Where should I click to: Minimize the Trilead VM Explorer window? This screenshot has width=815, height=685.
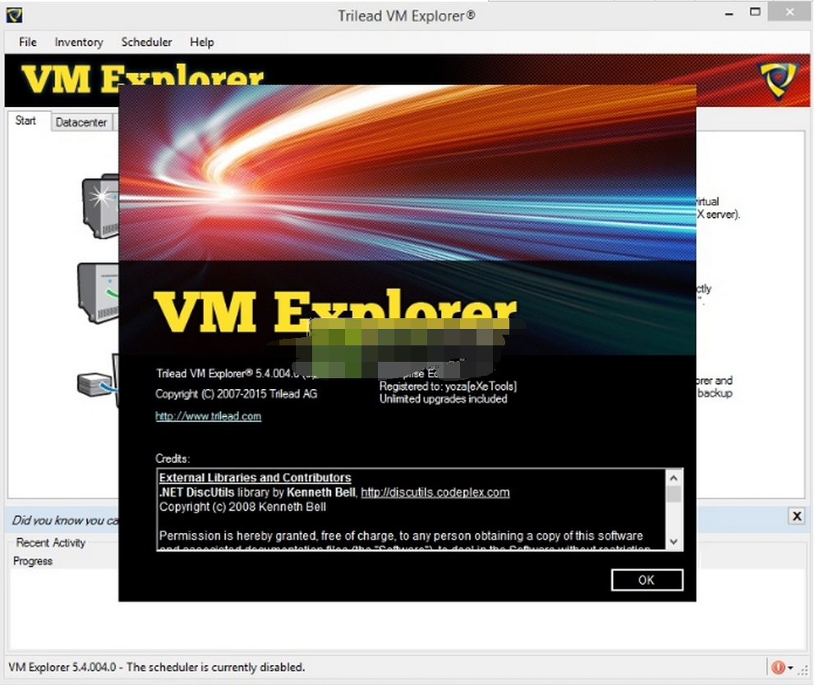730,14
